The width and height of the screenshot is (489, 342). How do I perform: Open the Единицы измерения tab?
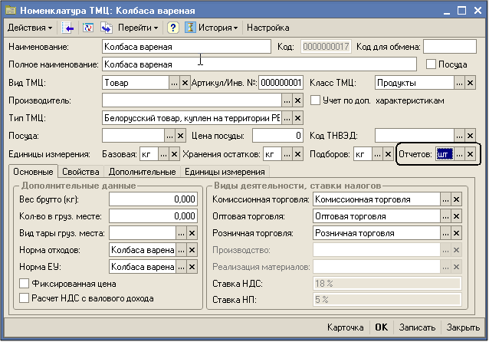[x=224, y=172]
